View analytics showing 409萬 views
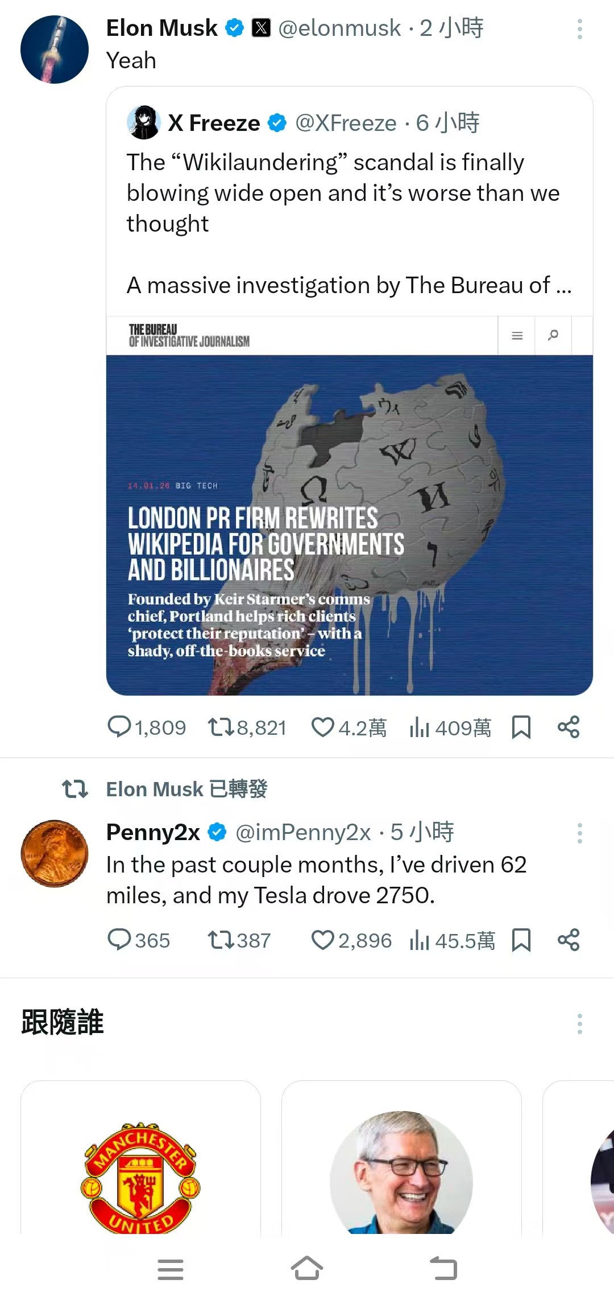 point(420,727)
